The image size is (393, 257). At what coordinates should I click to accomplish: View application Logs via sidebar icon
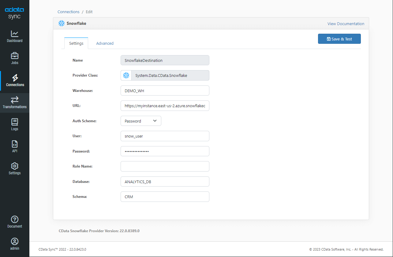coord(14,124)
